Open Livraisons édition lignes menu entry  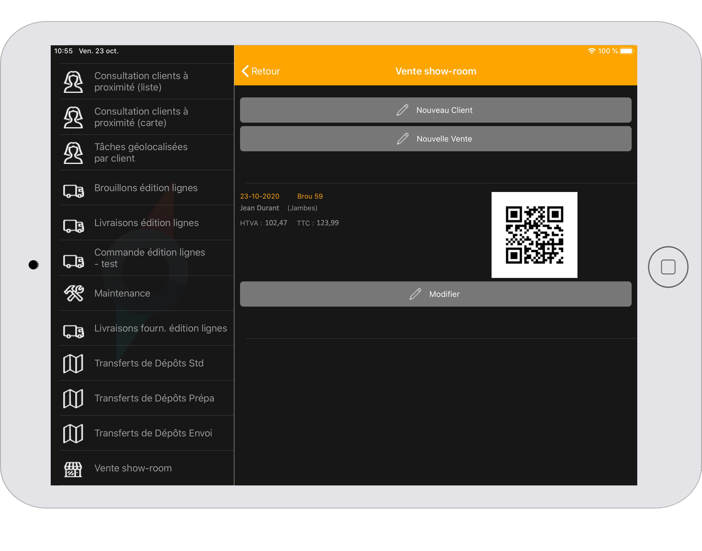[146, 223]
